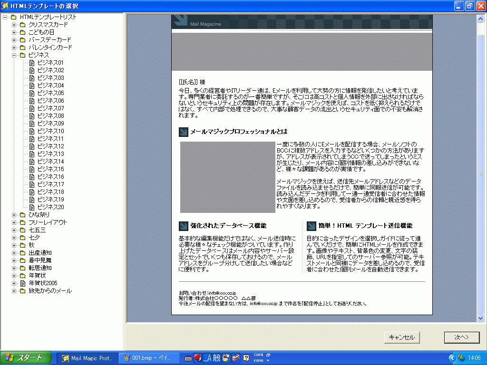Image resolution: width=487 pixels, height=365 pixels.
Task: Expand the 七五三 folder
Action: [14, 230]
